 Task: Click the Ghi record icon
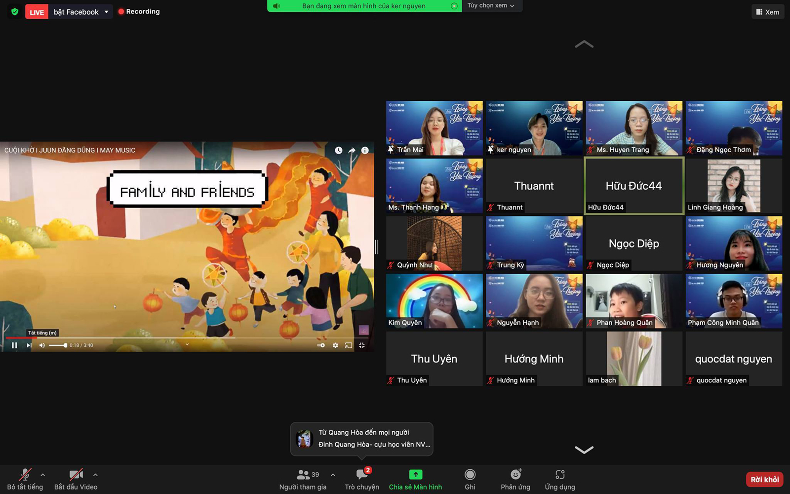470,475
